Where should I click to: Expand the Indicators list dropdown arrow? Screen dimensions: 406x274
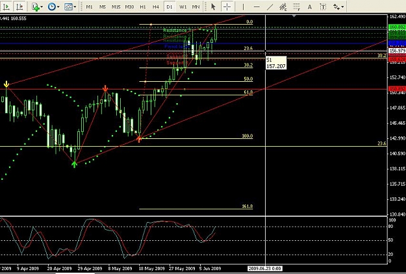pos(42,6)
